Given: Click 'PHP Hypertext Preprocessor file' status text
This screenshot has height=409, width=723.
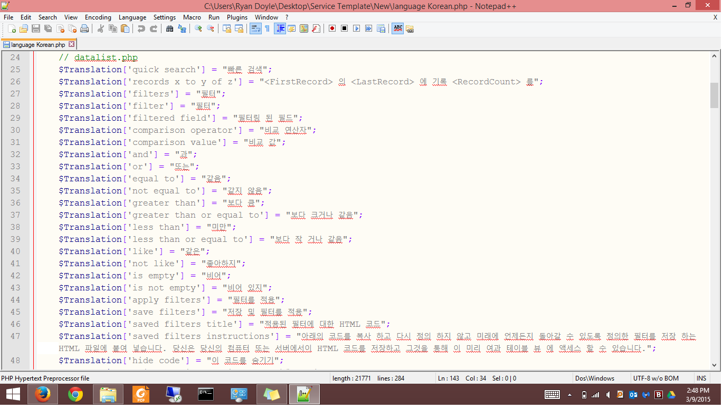Looking at the screenshot, I should pyautogui.click(x=45, y=378).
